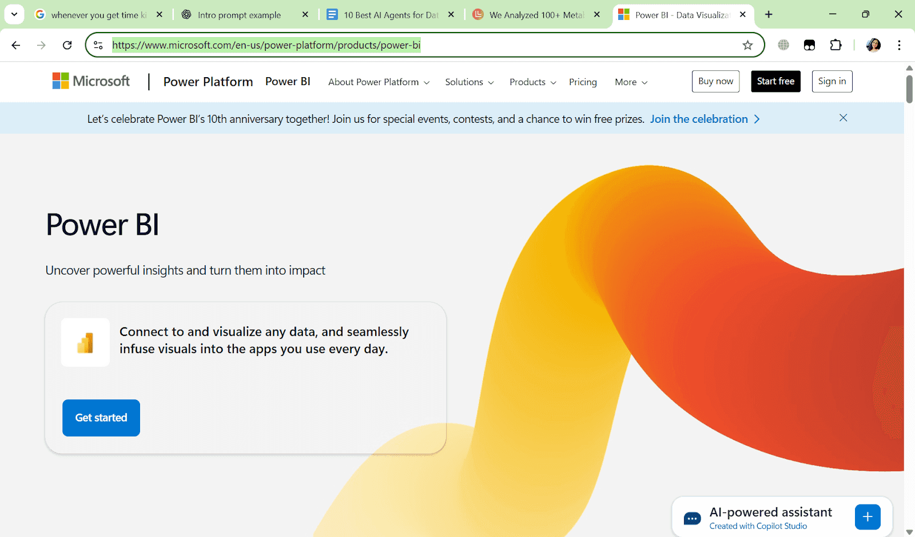Image resolution: width=915 pixels, height=537 pixels.
Task: Click the globe icon in the toolbar
Action: (783, 45)
